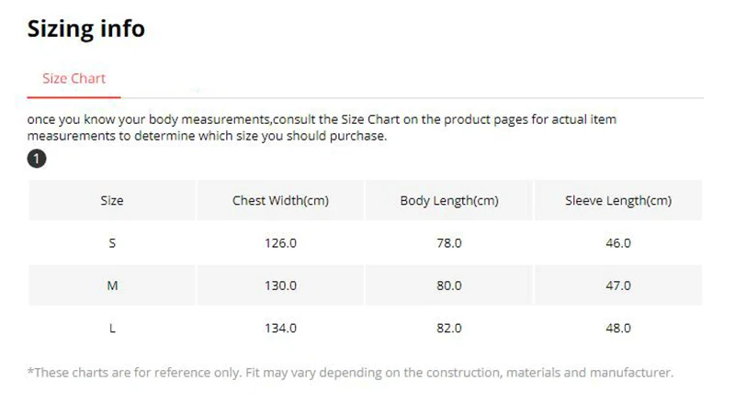Select the Size column header
The width and height of the screenshot is (735, 403).
point(112,200)
